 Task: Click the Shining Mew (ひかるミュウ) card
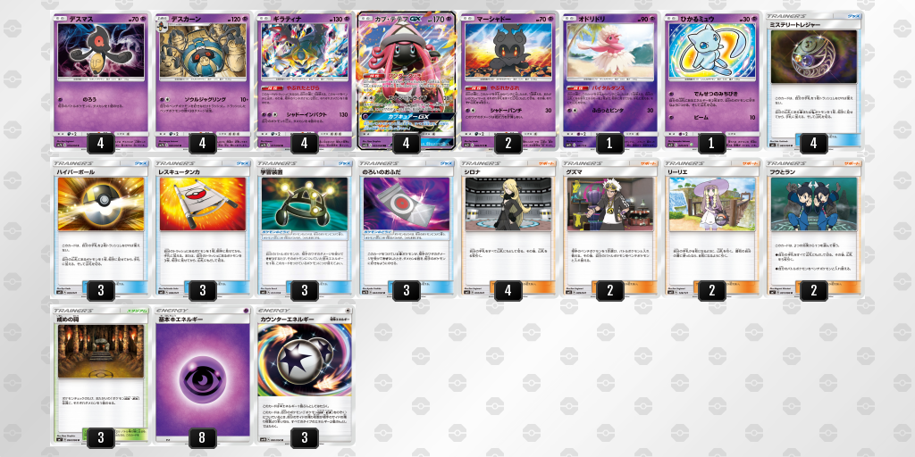(x=711, y=80)
